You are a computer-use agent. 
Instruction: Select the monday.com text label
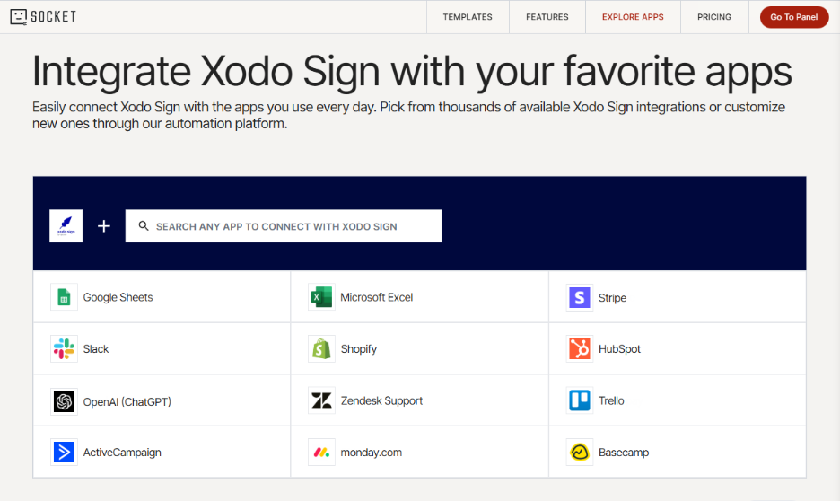click(x=372, y=453)
